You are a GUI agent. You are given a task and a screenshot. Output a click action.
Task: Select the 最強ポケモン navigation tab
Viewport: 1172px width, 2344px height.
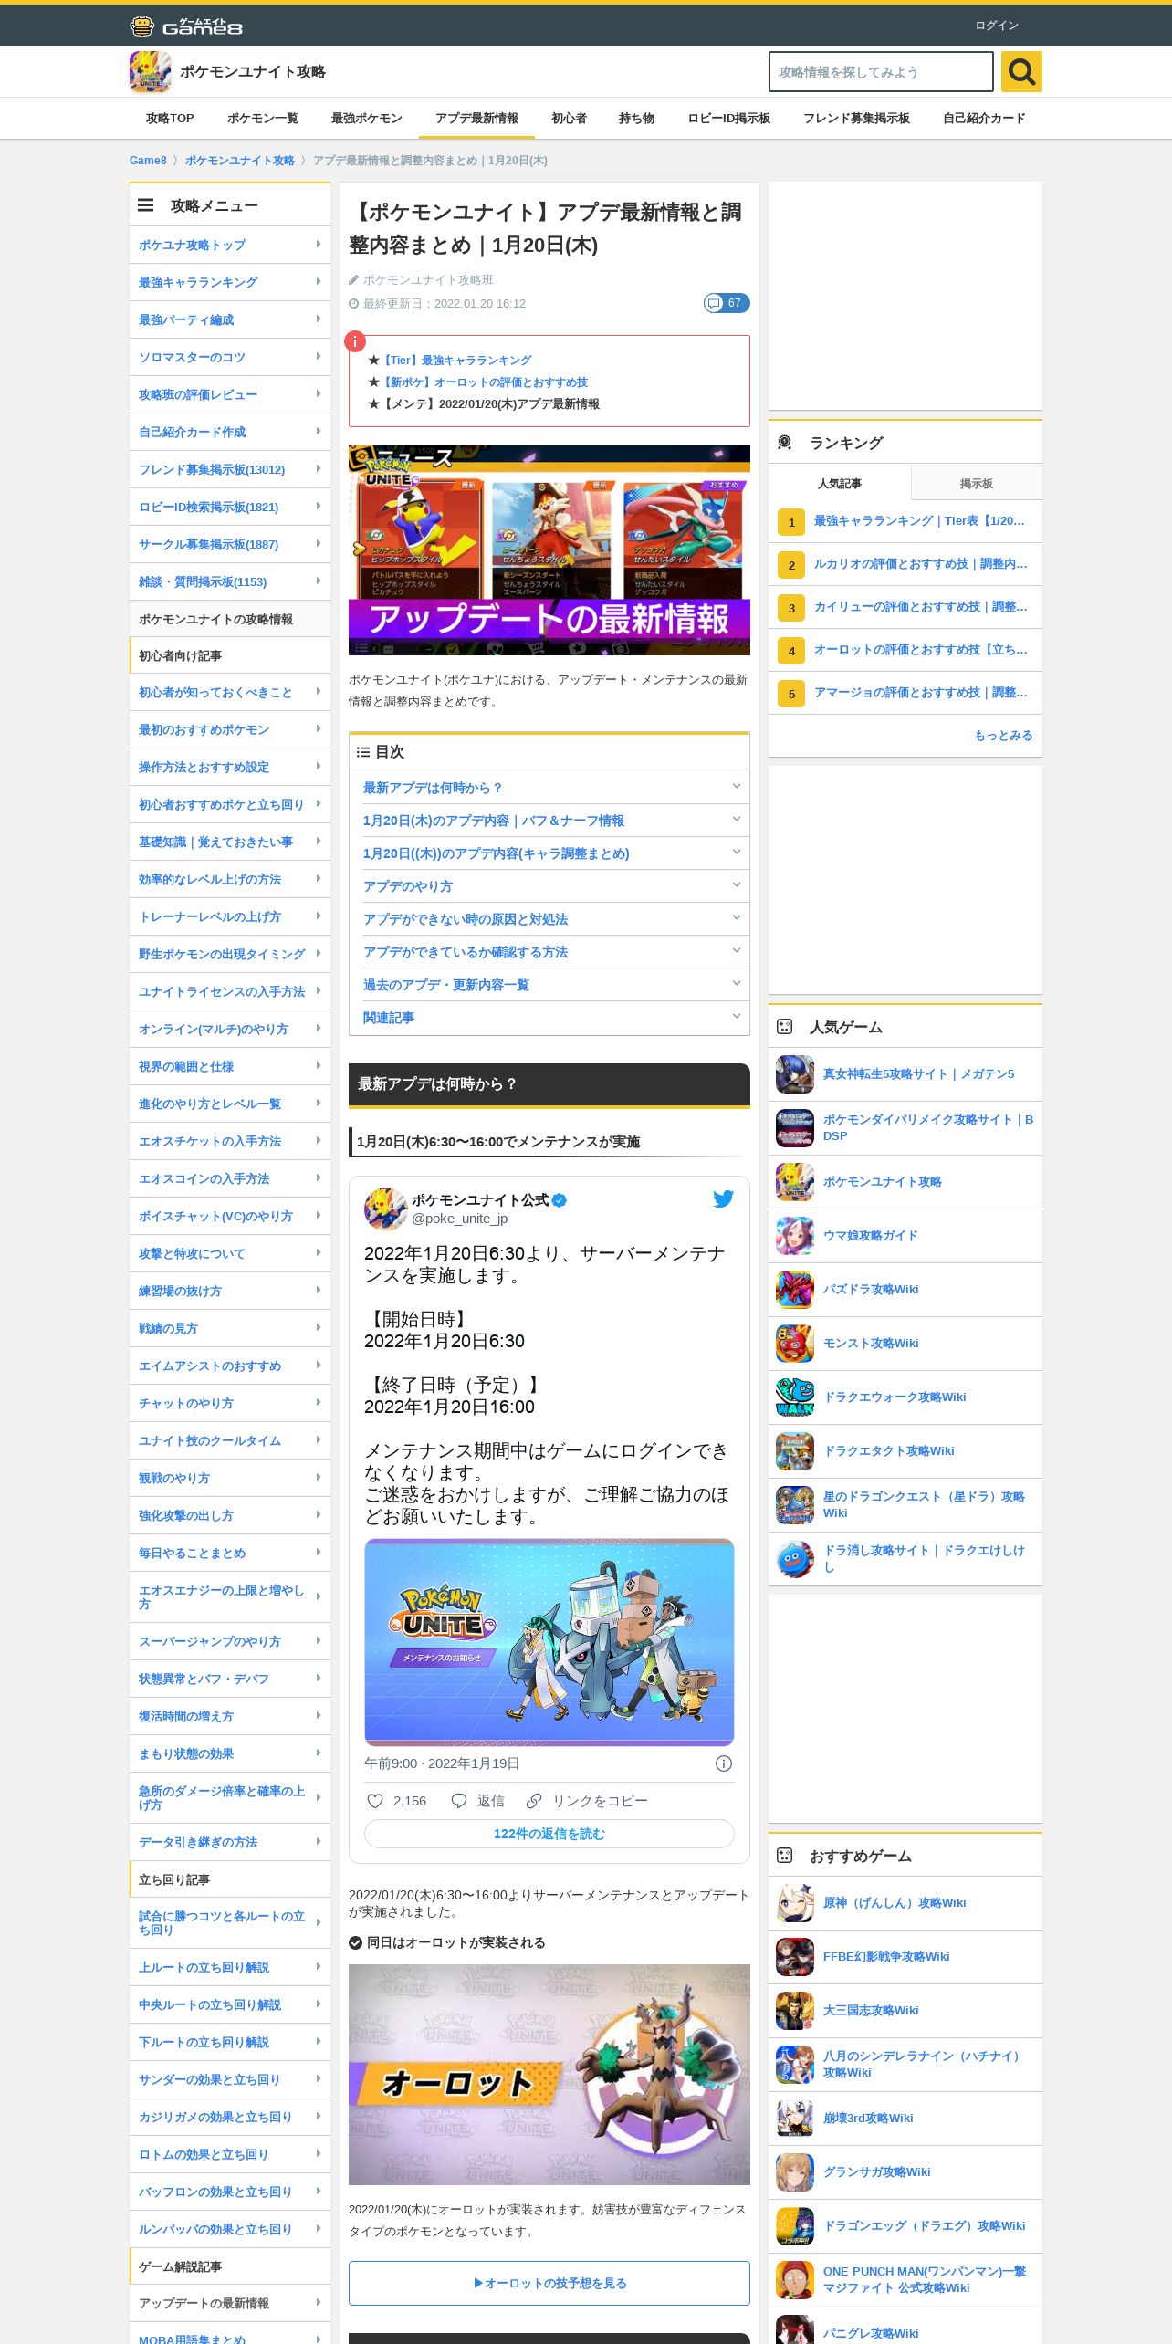(x=367, y=119)
